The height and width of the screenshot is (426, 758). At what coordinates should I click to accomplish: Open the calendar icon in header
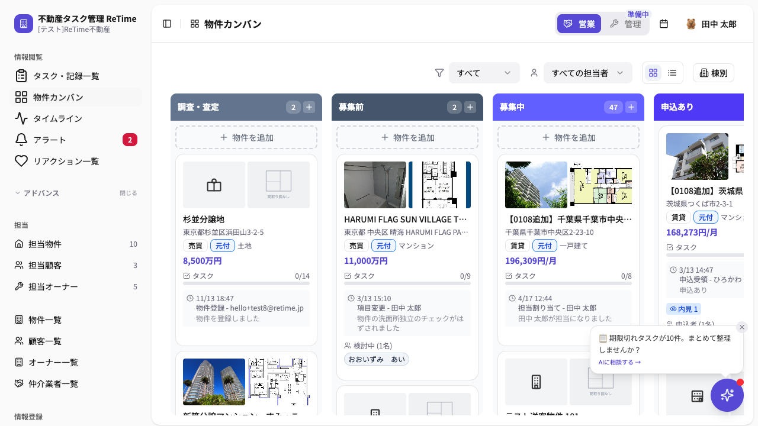click(664, 24)
